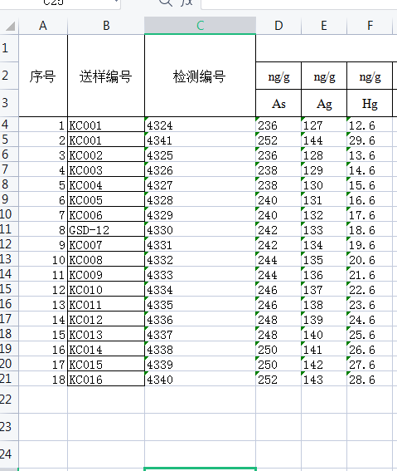Image resolution: width=397 pixels, height=471 pixels.
Task: Click the select-all corner triangle
Action: coord(10,26)
